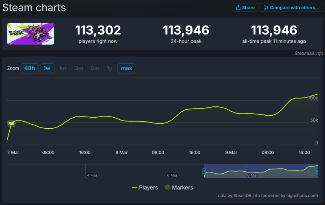Click the 8 Mar x-axis label
This screenshot has width=325, height=205.
click(x=121, y=153)
